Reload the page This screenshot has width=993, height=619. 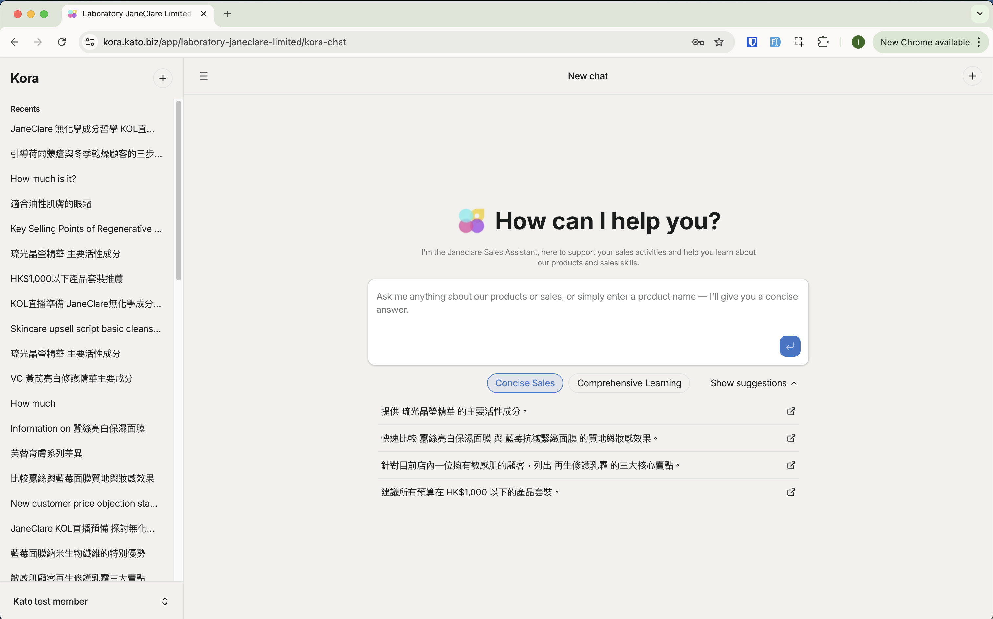click(62, 42)
